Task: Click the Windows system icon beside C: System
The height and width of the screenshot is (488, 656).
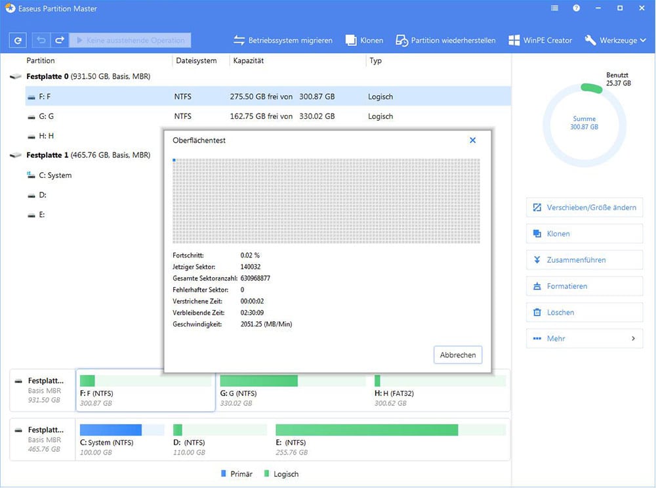Action: click(31, 175)
